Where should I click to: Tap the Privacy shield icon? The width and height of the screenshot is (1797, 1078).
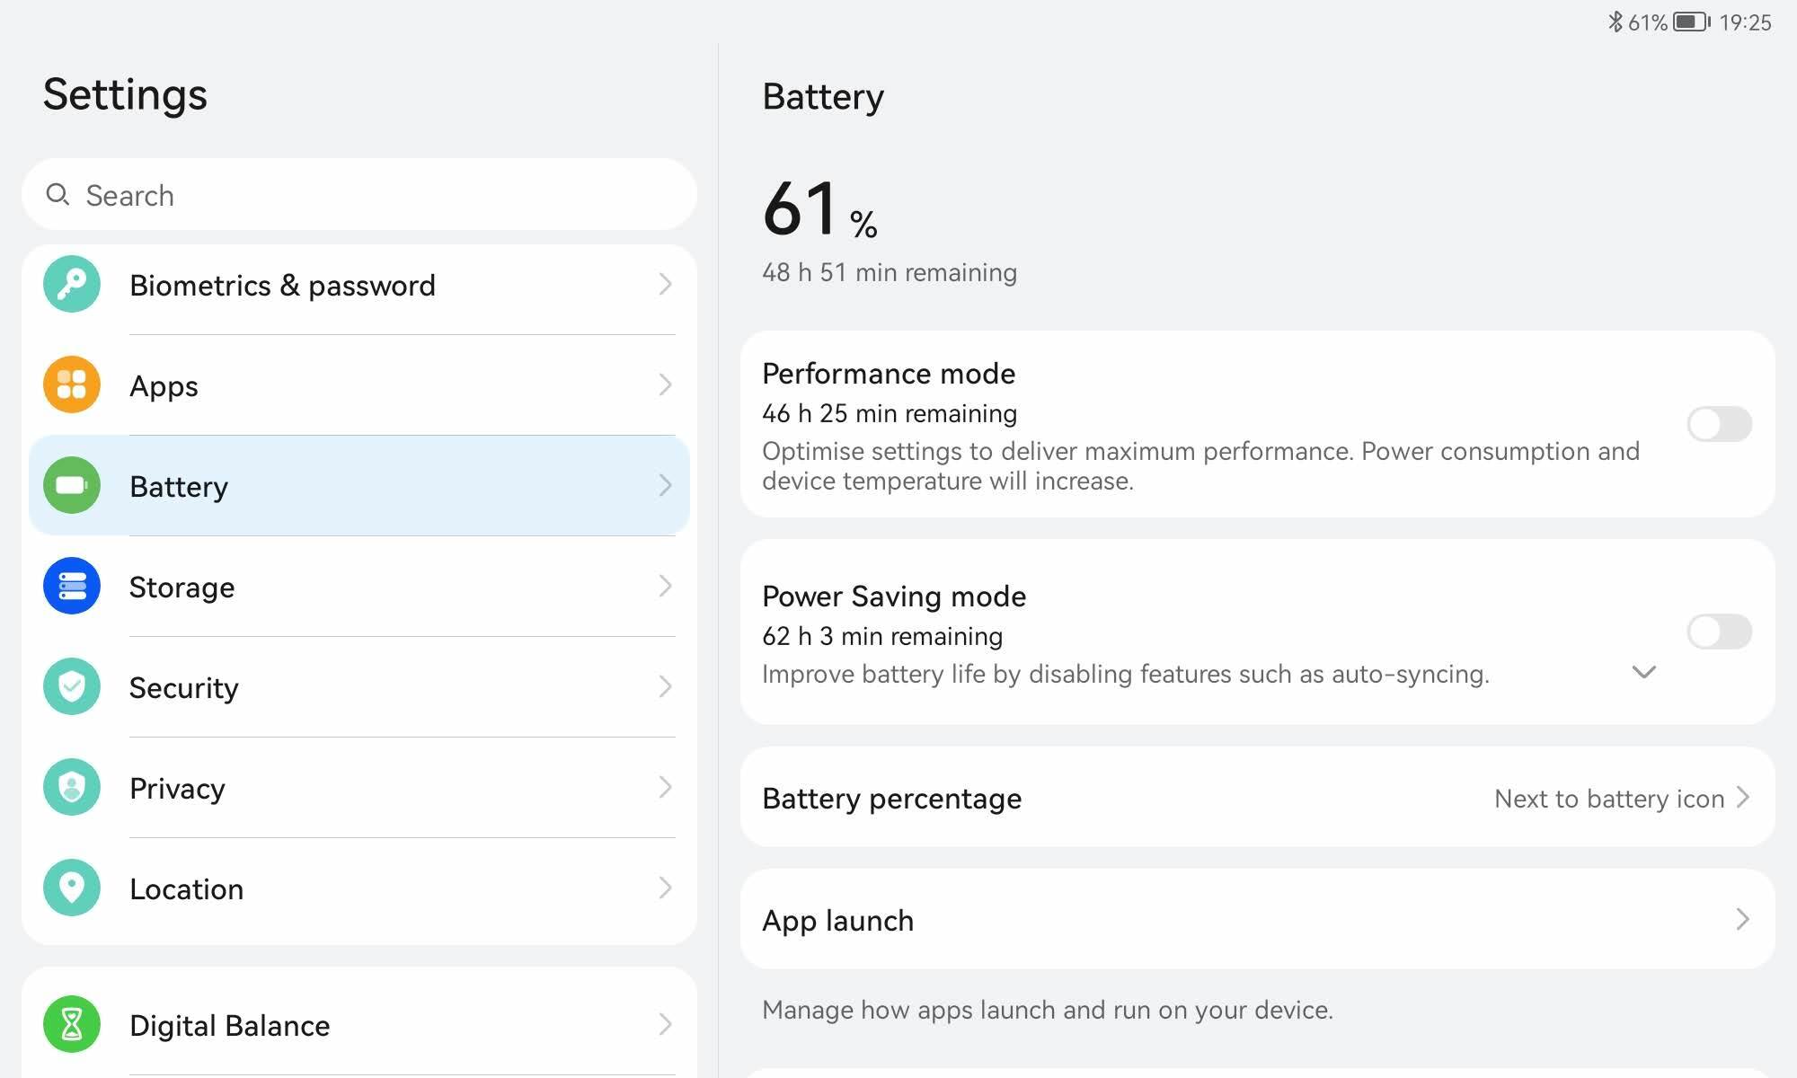tap(72, 788)
